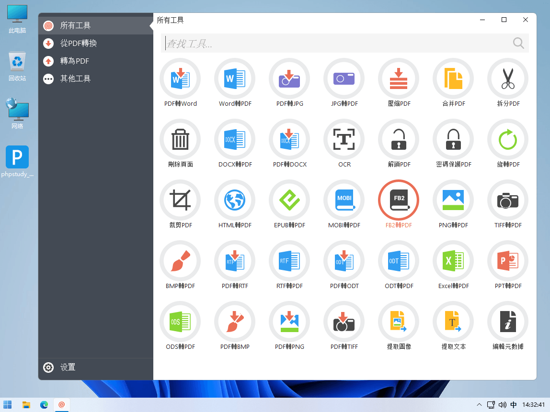This screenshot has width=550, height=412.
Task: Switch the 中 input method indicator
Action: [514, 405]
